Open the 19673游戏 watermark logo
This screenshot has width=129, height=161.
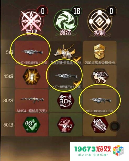point(99,151)
